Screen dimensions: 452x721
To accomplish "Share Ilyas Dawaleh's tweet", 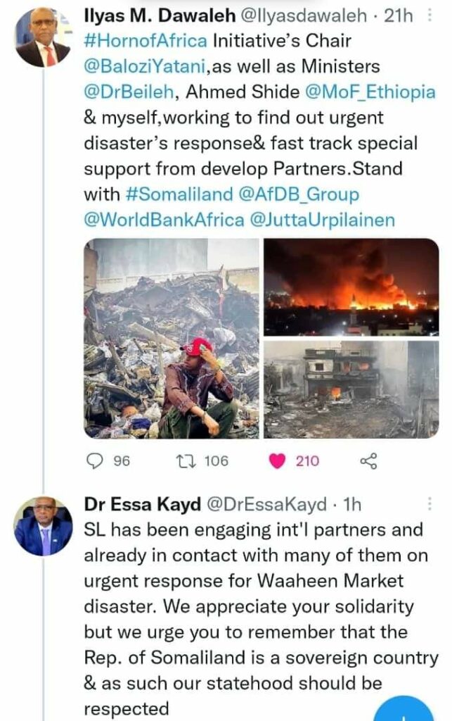I will point(368,461).
